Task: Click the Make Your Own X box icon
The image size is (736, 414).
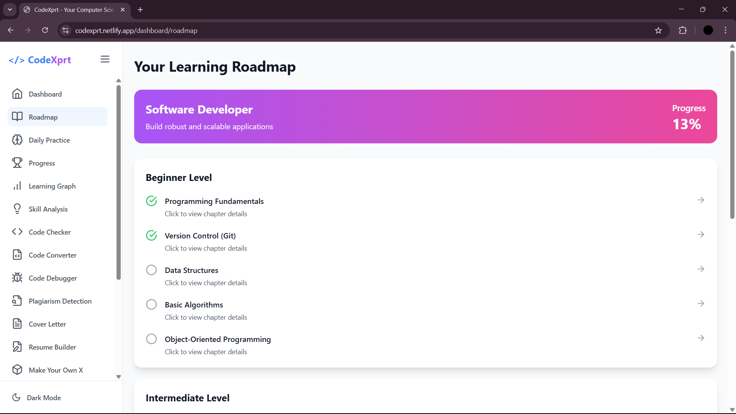Action: (x=17, y=370)
